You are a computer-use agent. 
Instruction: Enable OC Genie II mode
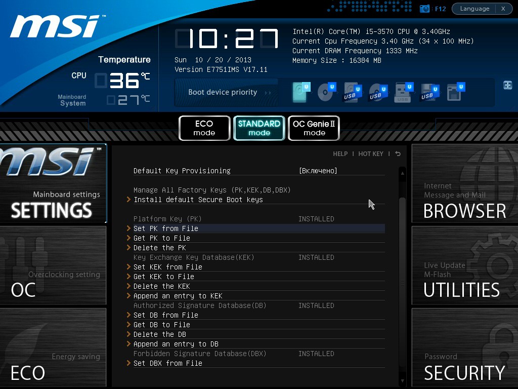(x=314, y=128)
